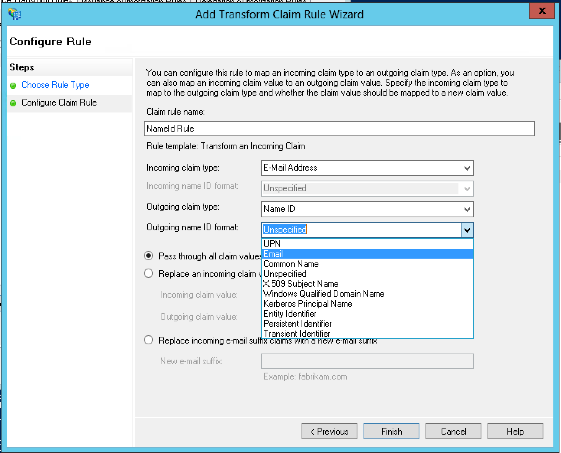Image resolution: width=561 pixels, height=453 pixels.
Task: Expand the Outgoing claim type dropdown
Action: 467,209
